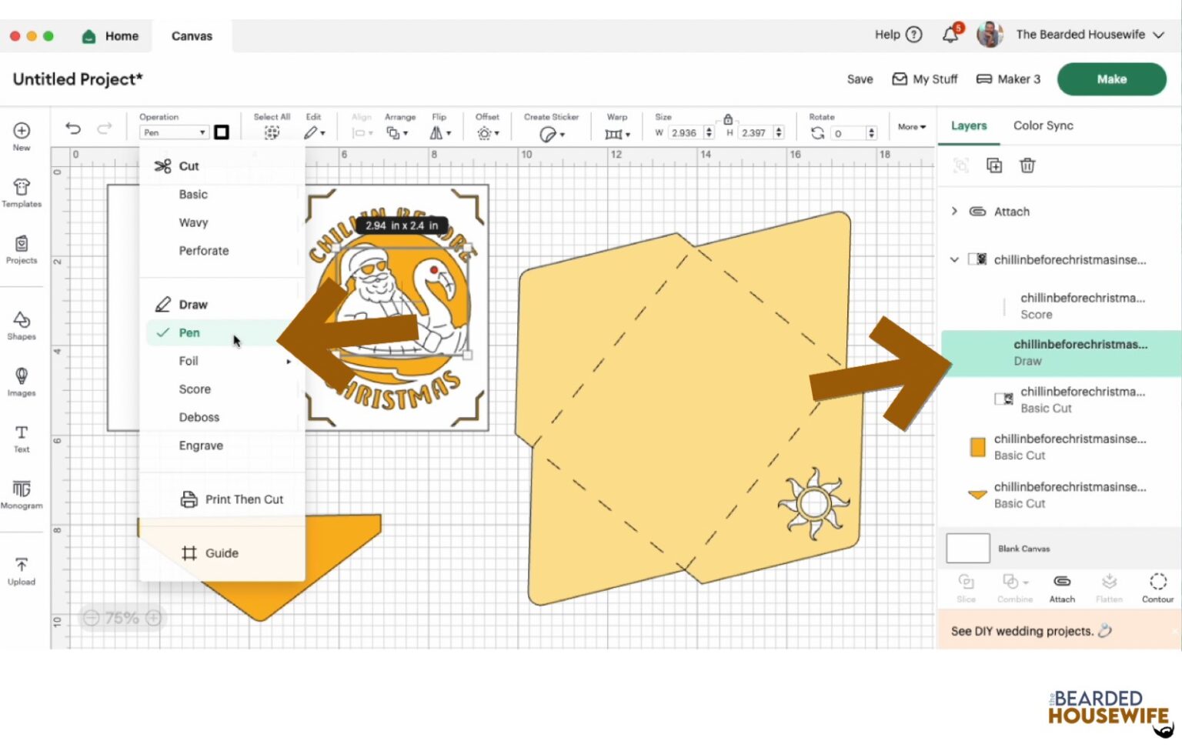Open the Operation dropdown showing Pen

tap(174, 132)
